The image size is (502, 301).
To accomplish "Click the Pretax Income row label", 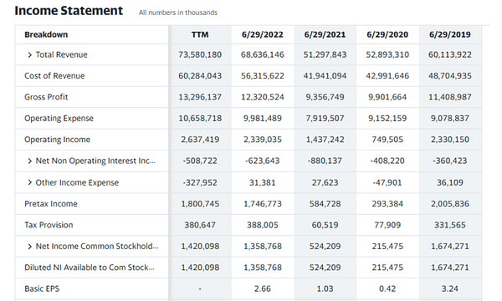I will coord(51,204).
